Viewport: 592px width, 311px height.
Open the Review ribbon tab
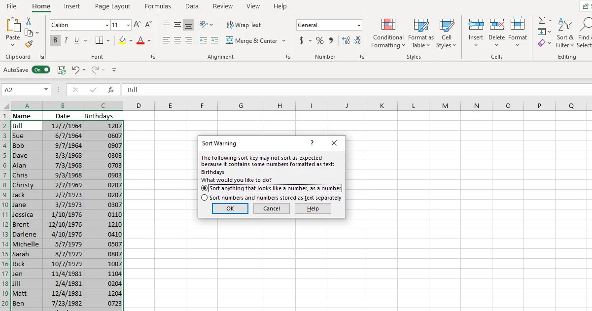point(222,6)
